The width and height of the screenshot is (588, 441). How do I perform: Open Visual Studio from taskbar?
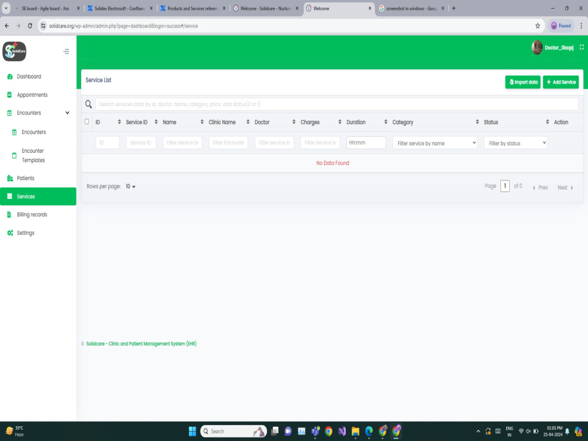click(342, 431)
